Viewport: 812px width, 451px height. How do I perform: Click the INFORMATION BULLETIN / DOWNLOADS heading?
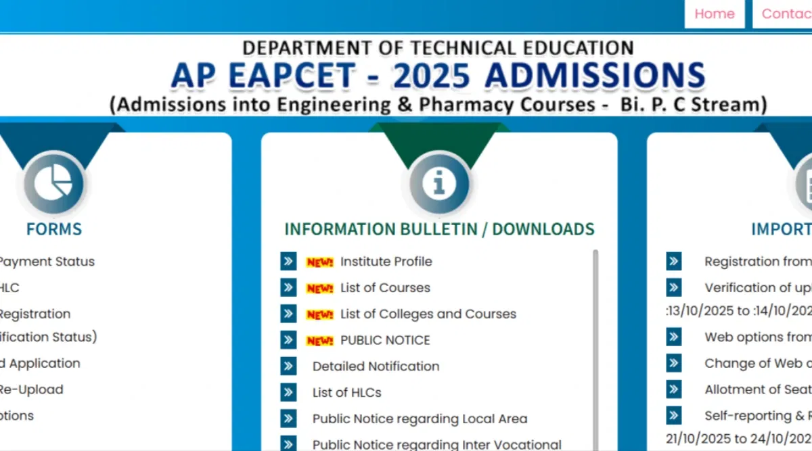click(x=439, y=229)
